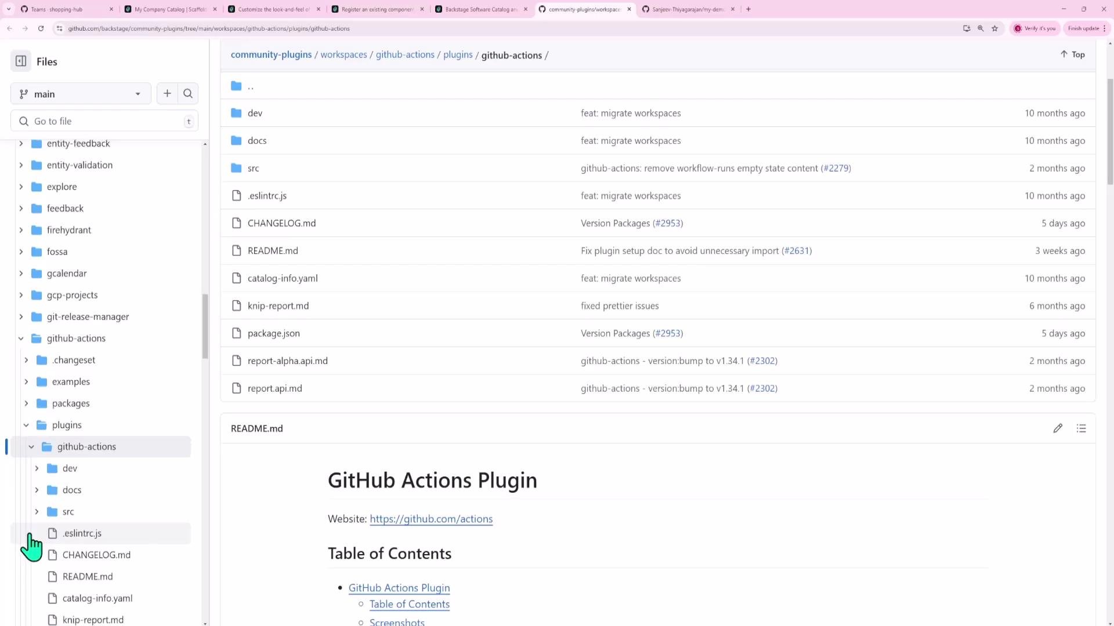Switch to My Company Catalog tab
1114x626 pixels.
pyautogui.click(x=171, y=9)
